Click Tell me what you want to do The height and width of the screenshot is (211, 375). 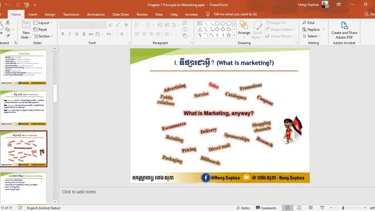[235, 14]
